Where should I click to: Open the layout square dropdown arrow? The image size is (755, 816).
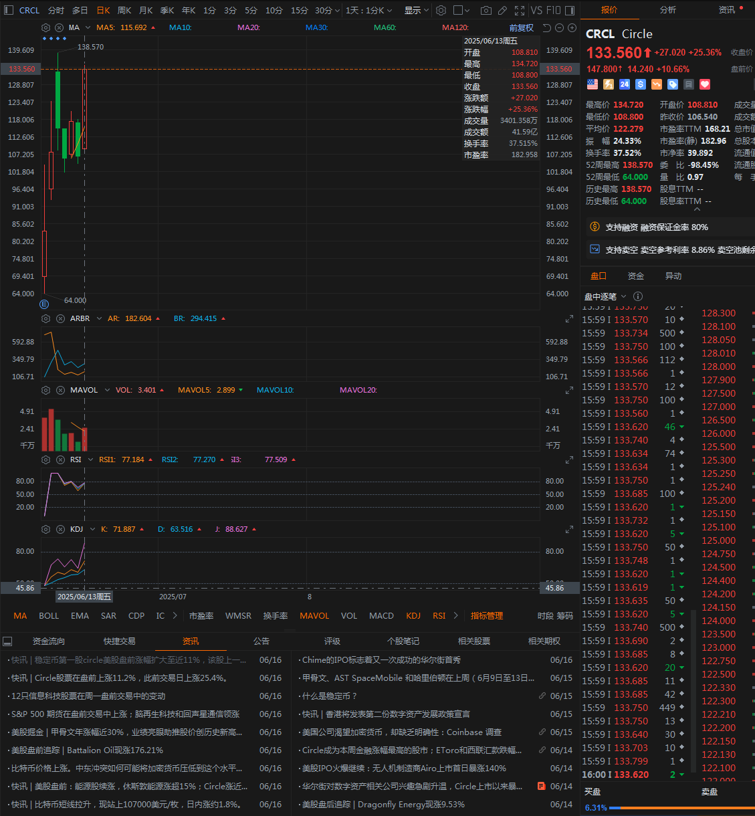467,10
